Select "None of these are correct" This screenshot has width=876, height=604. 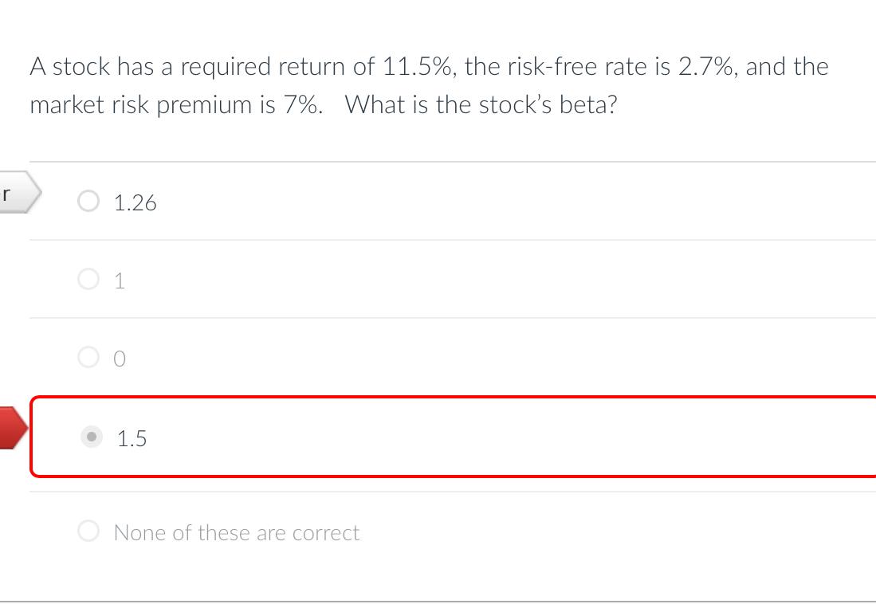click(x=88, y=531)
